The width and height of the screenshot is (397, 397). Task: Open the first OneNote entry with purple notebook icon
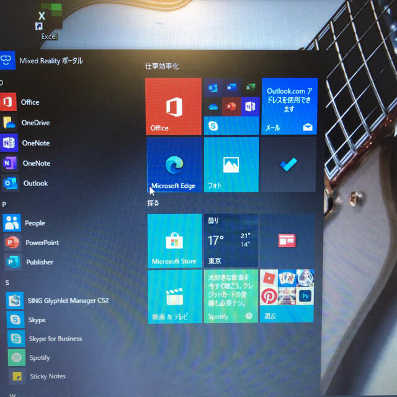coord(25,143)
